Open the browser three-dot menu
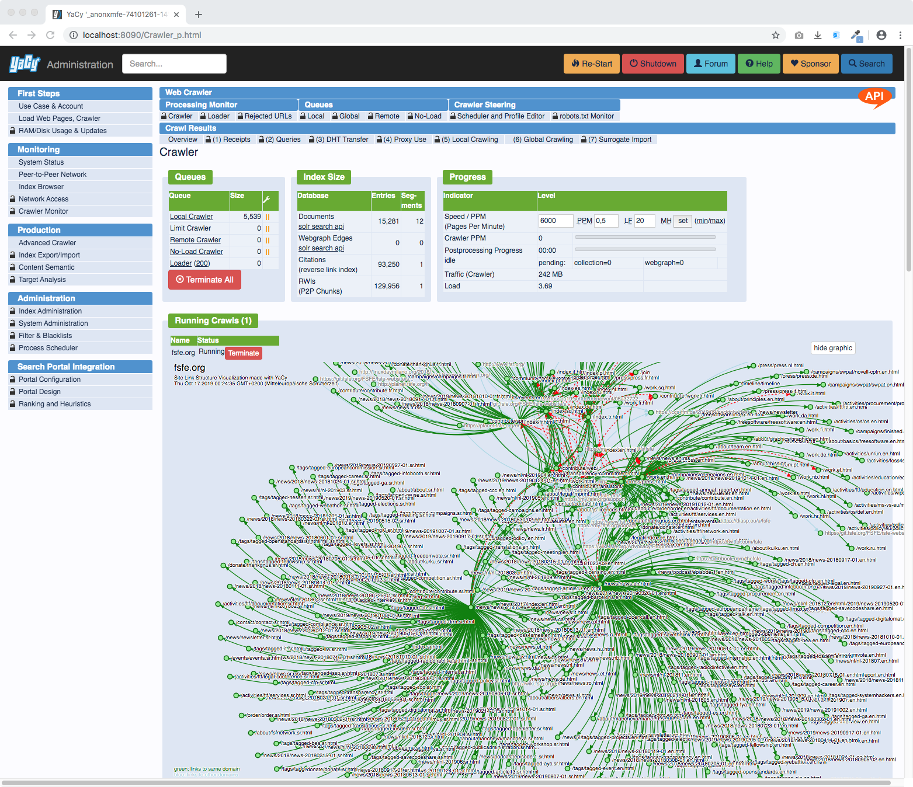 (901, 35)
